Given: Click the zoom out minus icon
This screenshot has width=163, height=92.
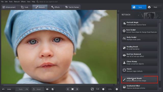Looking at the screenshot, I should 103,89.
